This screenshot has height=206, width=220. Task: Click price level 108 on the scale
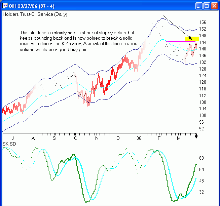pos(203,102)
